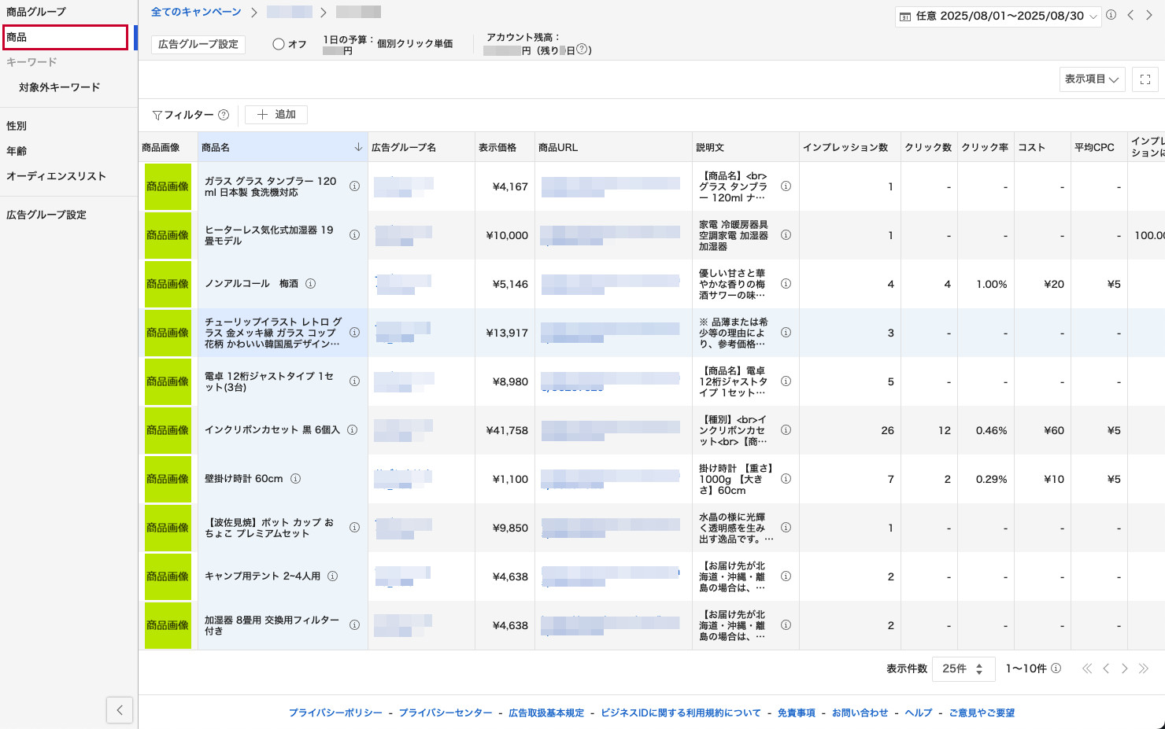This screenshot has width=1165, height=729.
Task: Show full description for 家電 冷暖房器具 row
Action: point(786,235)
